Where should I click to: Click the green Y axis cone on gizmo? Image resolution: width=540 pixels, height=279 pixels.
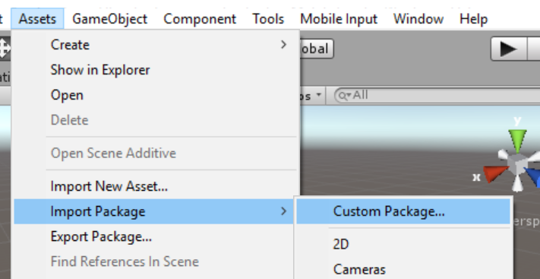(517, 141)
